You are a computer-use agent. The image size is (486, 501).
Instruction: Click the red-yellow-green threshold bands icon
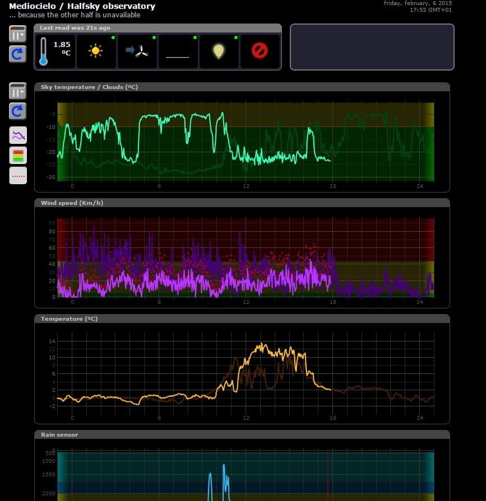(17, 154)
